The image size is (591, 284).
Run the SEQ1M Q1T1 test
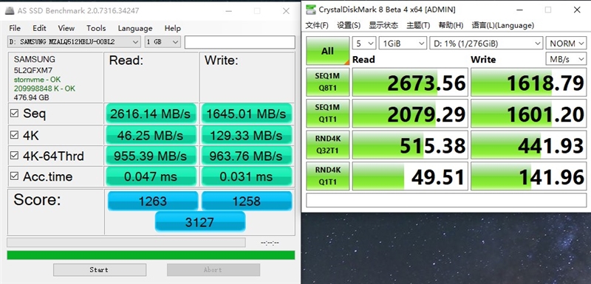tap(327, 113)
